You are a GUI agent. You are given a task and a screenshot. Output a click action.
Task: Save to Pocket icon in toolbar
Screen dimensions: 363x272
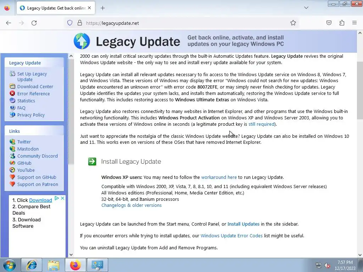point(329,23)
